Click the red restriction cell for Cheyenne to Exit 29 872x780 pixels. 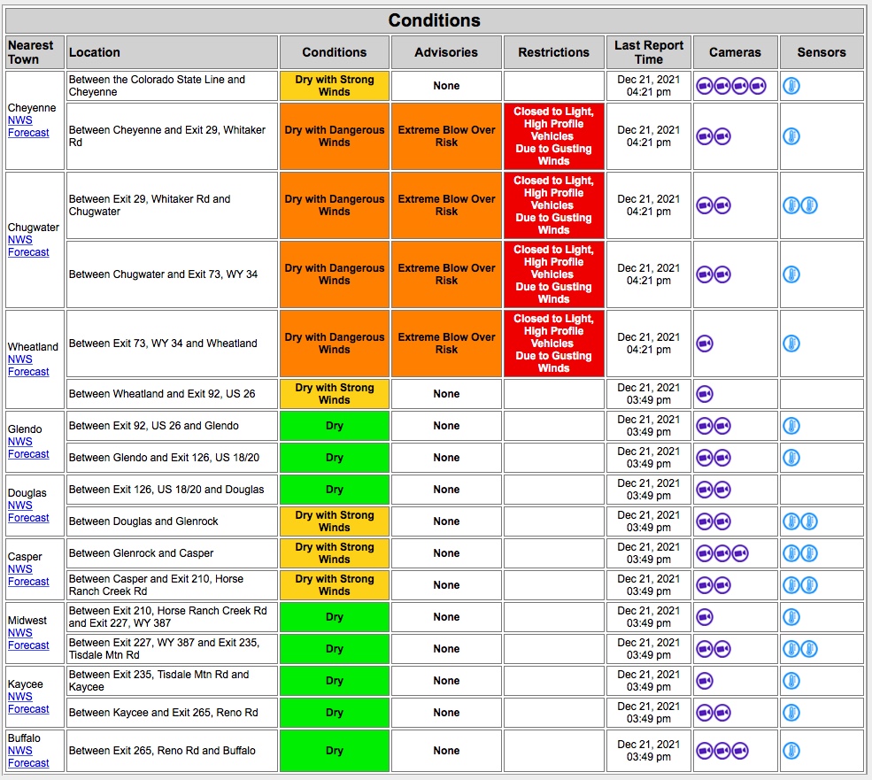(553, 136)
